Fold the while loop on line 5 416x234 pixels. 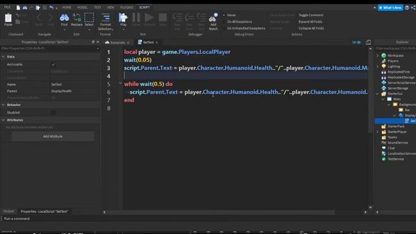[x=120, y=83]
